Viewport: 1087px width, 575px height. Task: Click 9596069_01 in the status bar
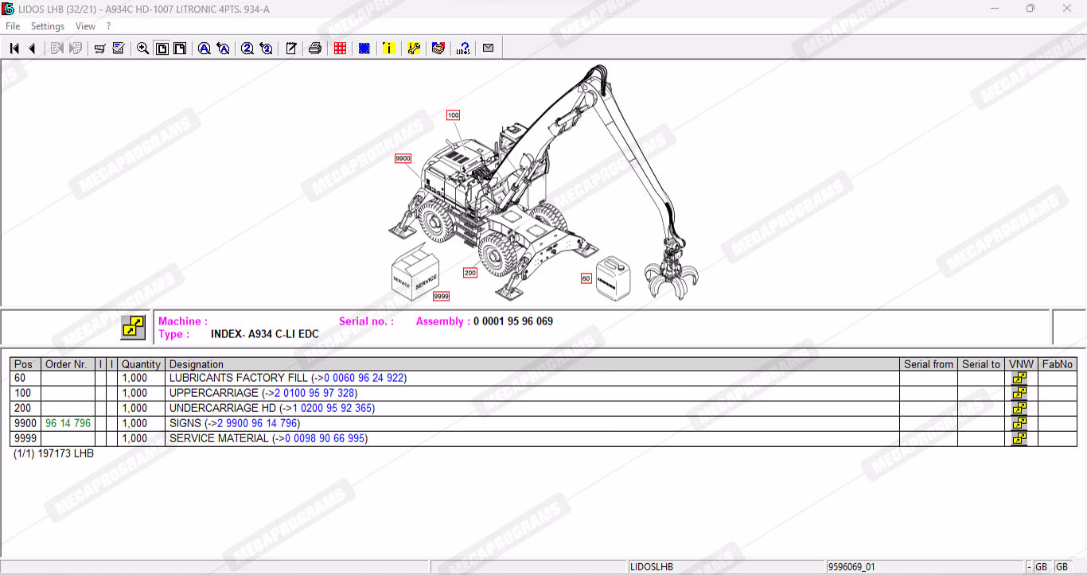coord(851,567)
